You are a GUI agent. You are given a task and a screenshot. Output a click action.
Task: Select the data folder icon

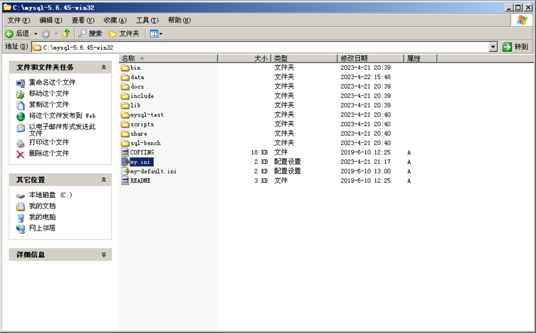pos(125,77)
